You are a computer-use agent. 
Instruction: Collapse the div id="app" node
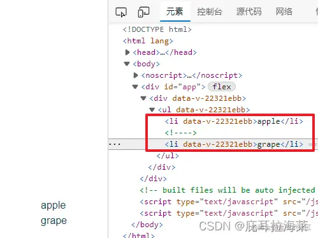135,87
